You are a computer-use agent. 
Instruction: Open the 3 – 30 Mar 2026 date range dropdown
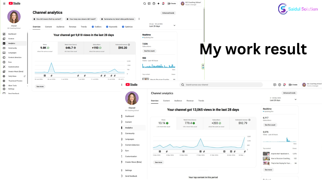(x=283, y=99)
